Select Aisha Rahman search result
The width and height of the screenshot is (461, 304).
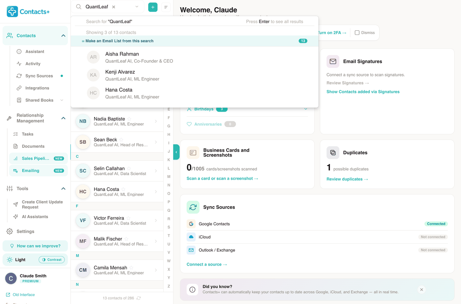click(194, 57)
